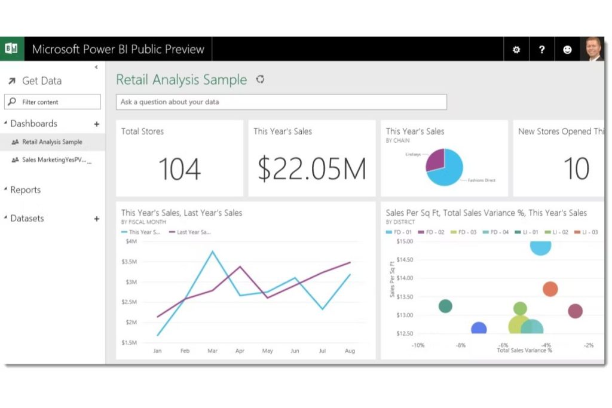Refresh the Retail Analysis Sample dashboard
The image size is (612, 408).
click(x=260, y=79)
